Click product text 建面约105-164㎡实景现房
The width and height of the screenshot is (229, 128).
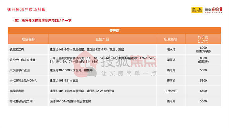click(67, 91)
